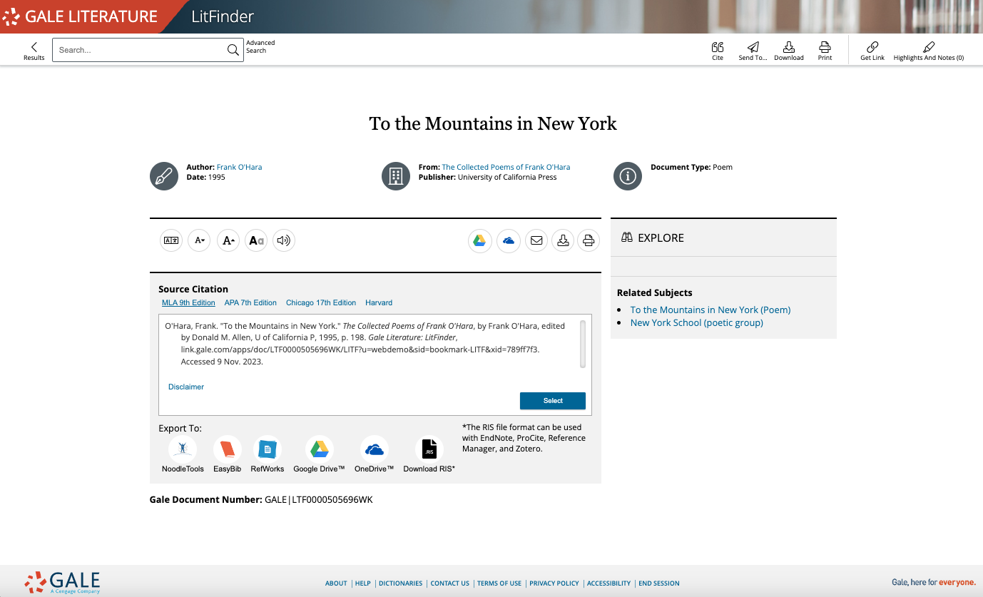The height and width of the screenshot is (597, 983).
Task: Send to OneDrive round icon
Action: pyautogui.click(x=509, y=240)
